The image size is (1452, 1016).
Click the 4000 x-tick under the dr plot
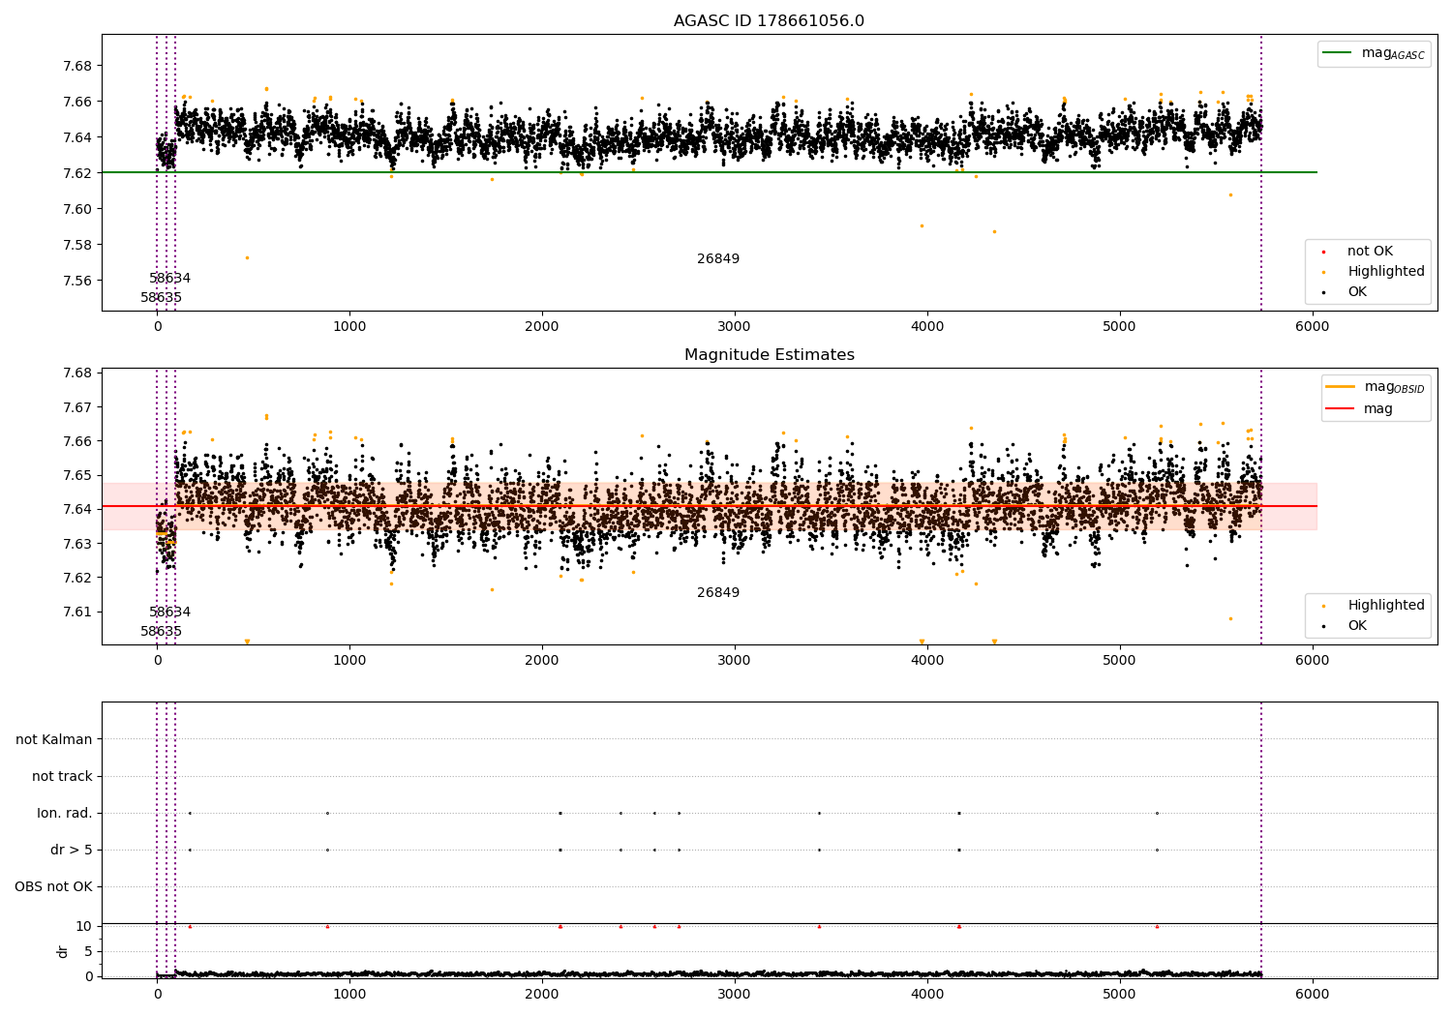coord(927,994)
